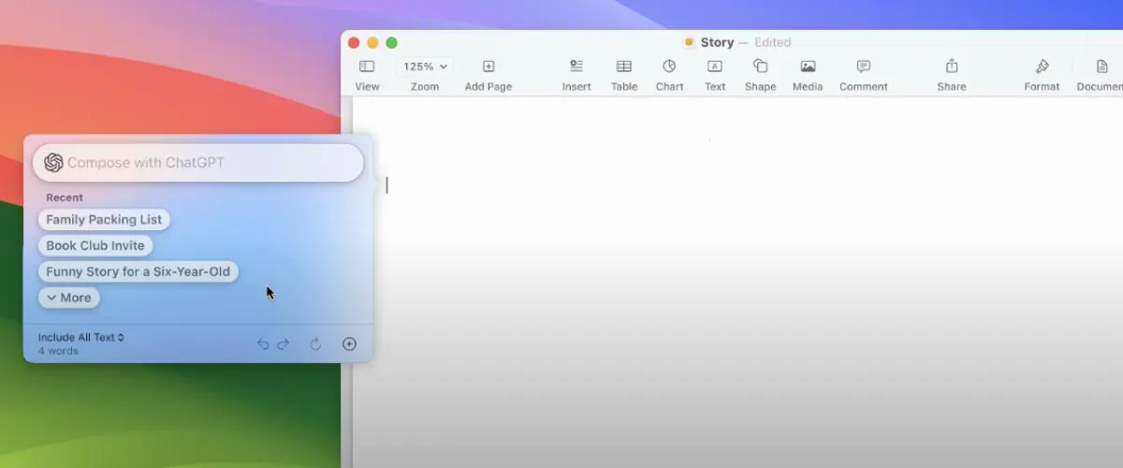
Task: Add a Comment from the toolbar
Action: (864, 66)
